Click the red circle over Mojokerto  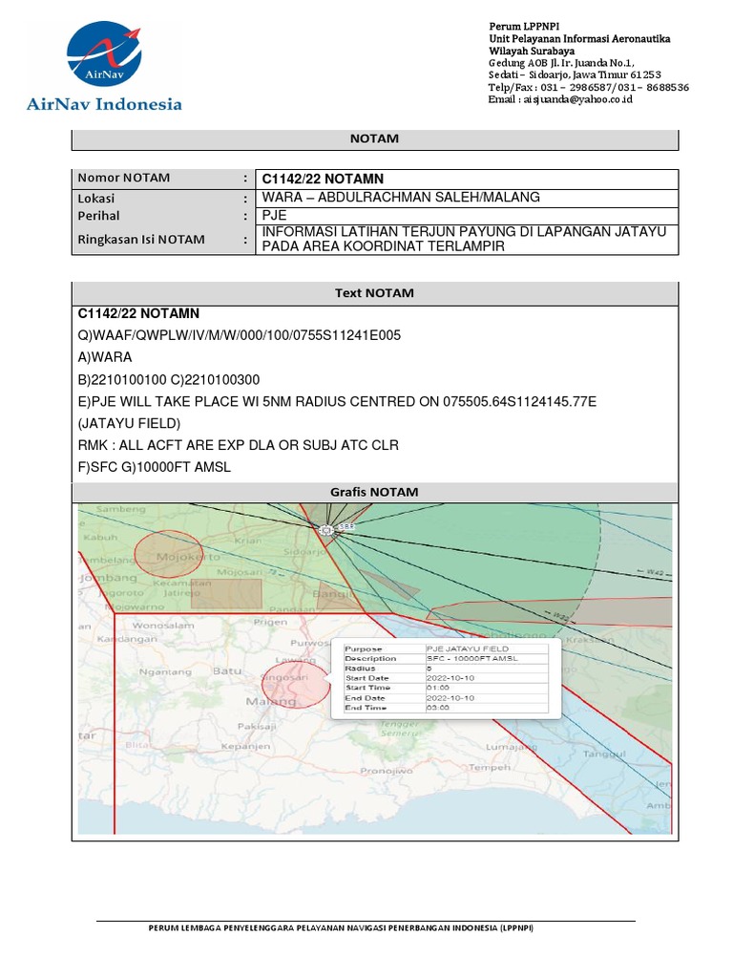[169, 553]
